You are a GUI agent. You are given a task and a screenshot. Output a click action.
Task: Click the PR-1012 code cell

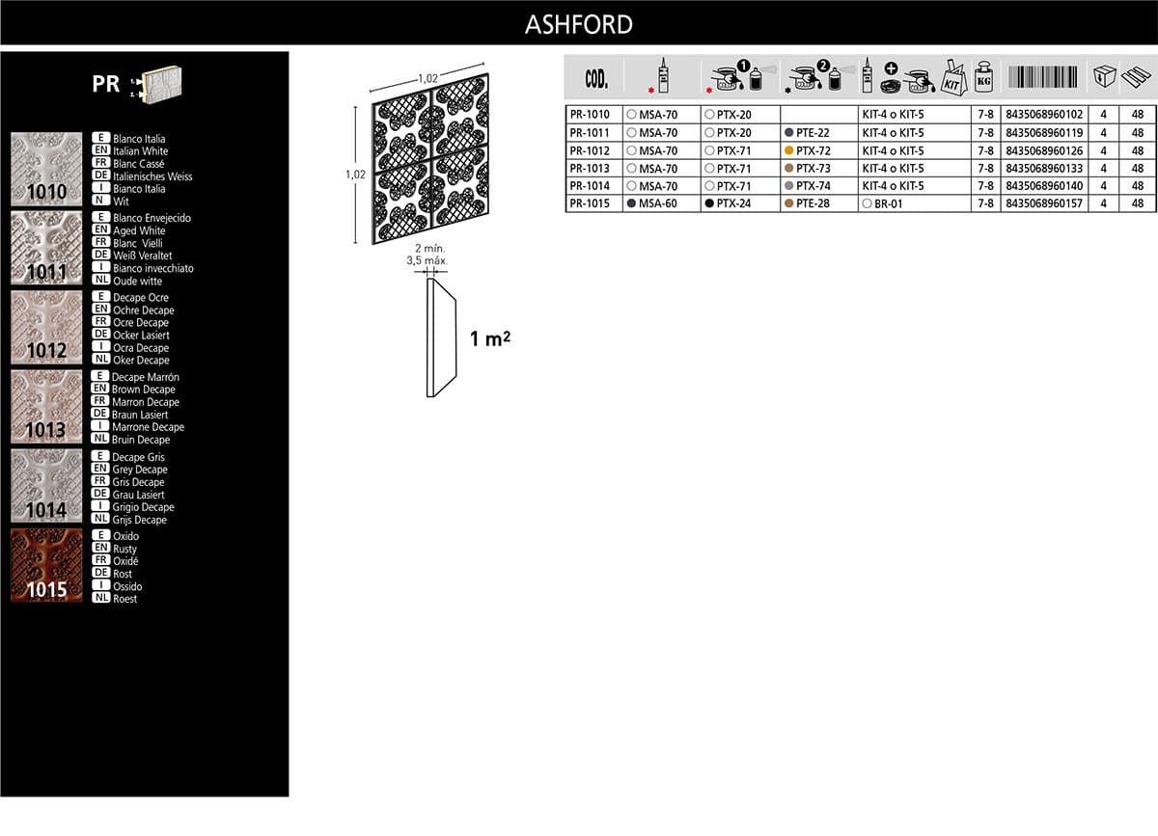coord(593,150)
